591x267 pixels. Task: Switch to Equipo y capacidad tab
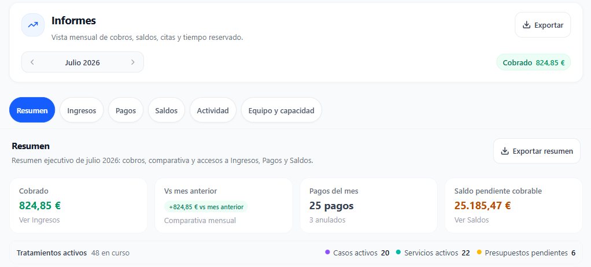pos(281,110)
